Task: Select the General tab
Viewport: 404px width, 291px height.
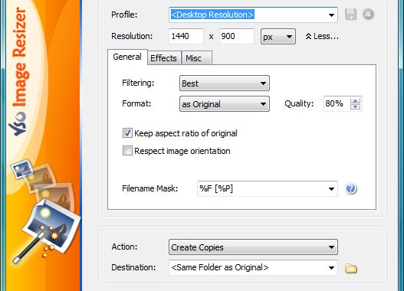Action: [127, 57]
